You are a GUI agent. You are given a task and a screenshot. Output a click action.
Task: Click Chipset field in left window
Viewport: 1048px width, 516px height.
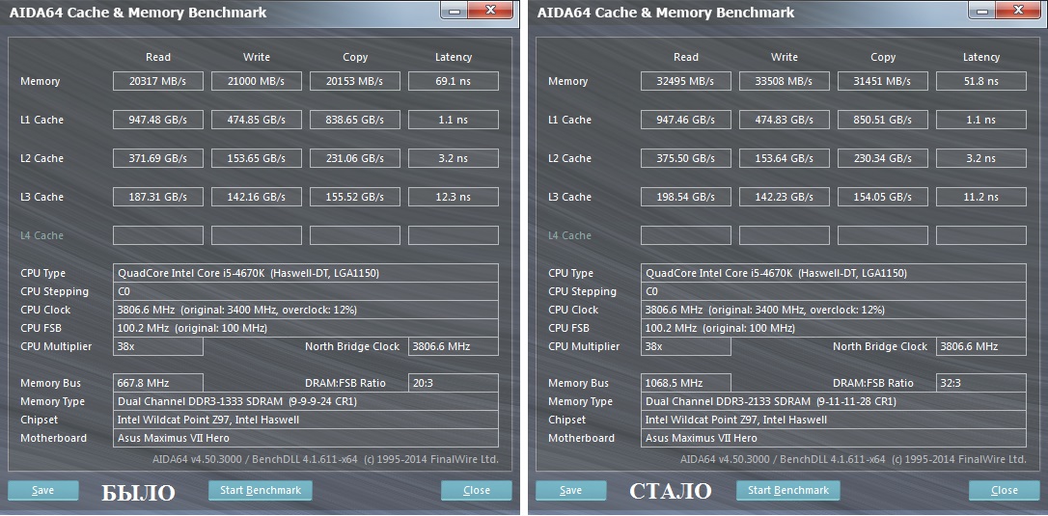(306, 420)
